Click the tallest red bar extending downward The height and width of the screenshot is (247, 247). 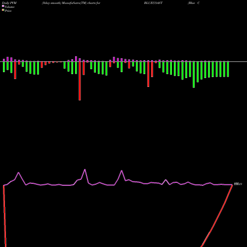[80, 81]
